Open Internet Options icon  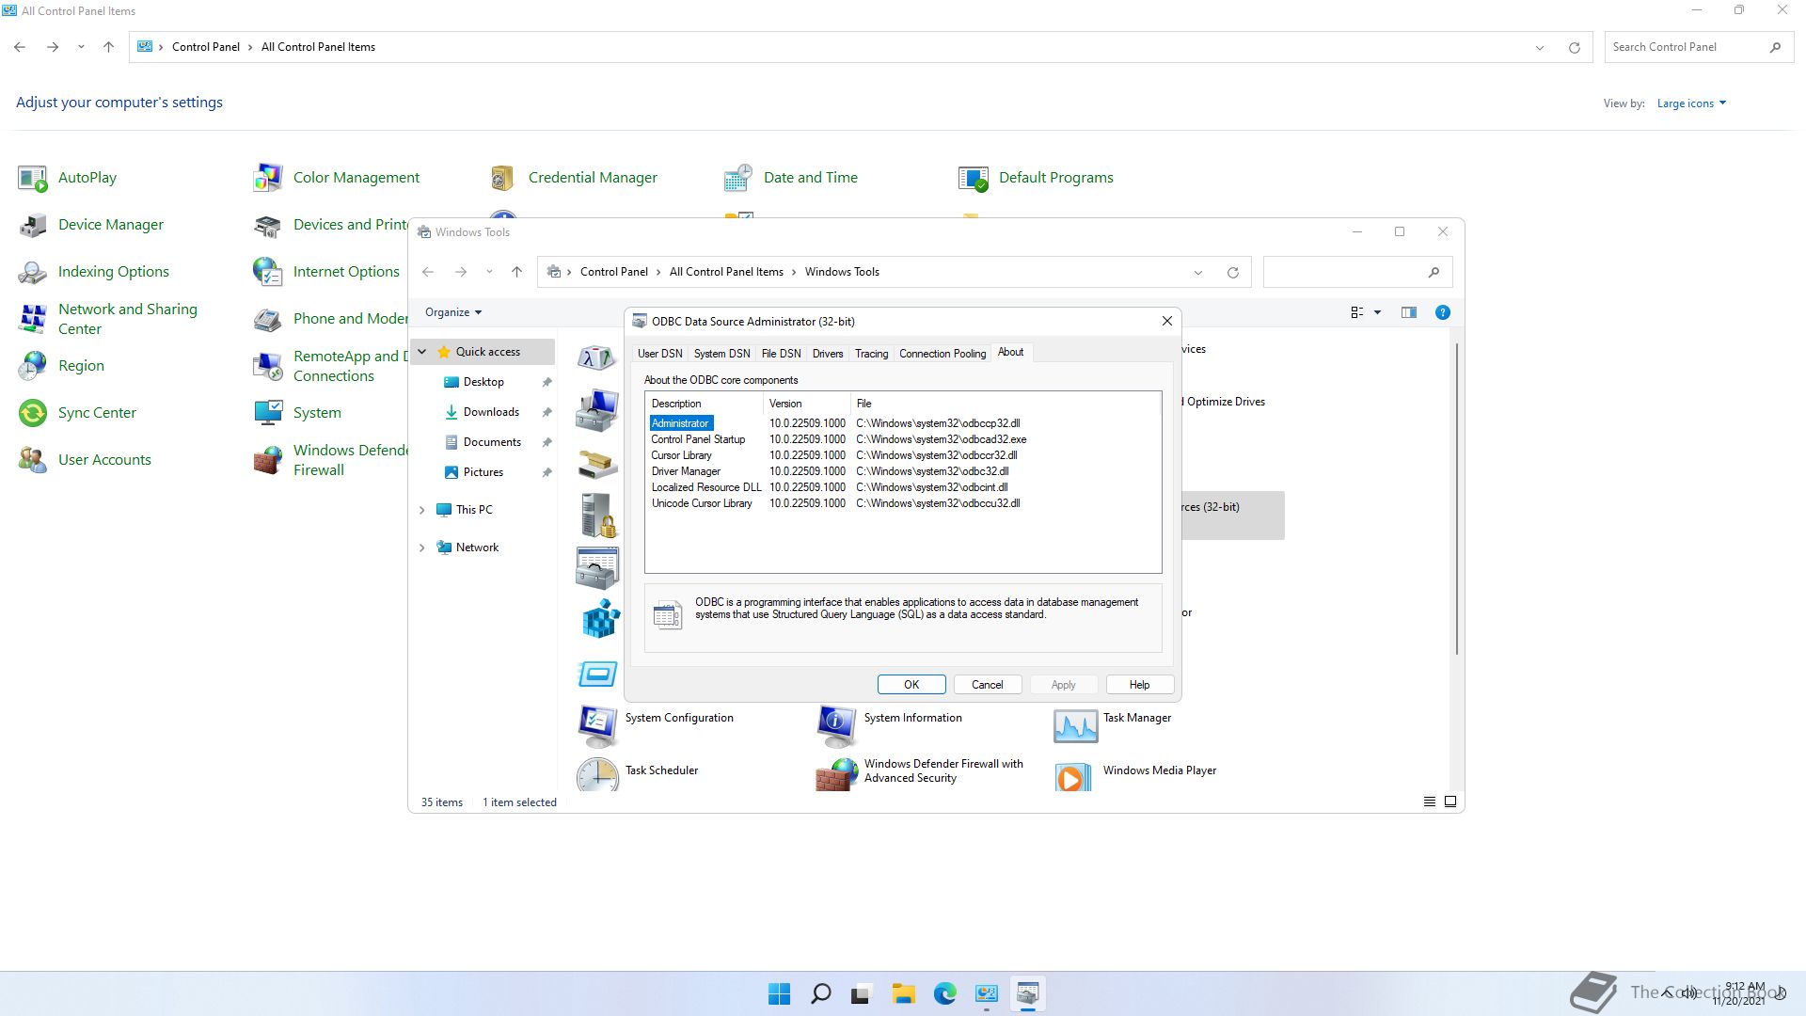(x=268, y=272)
